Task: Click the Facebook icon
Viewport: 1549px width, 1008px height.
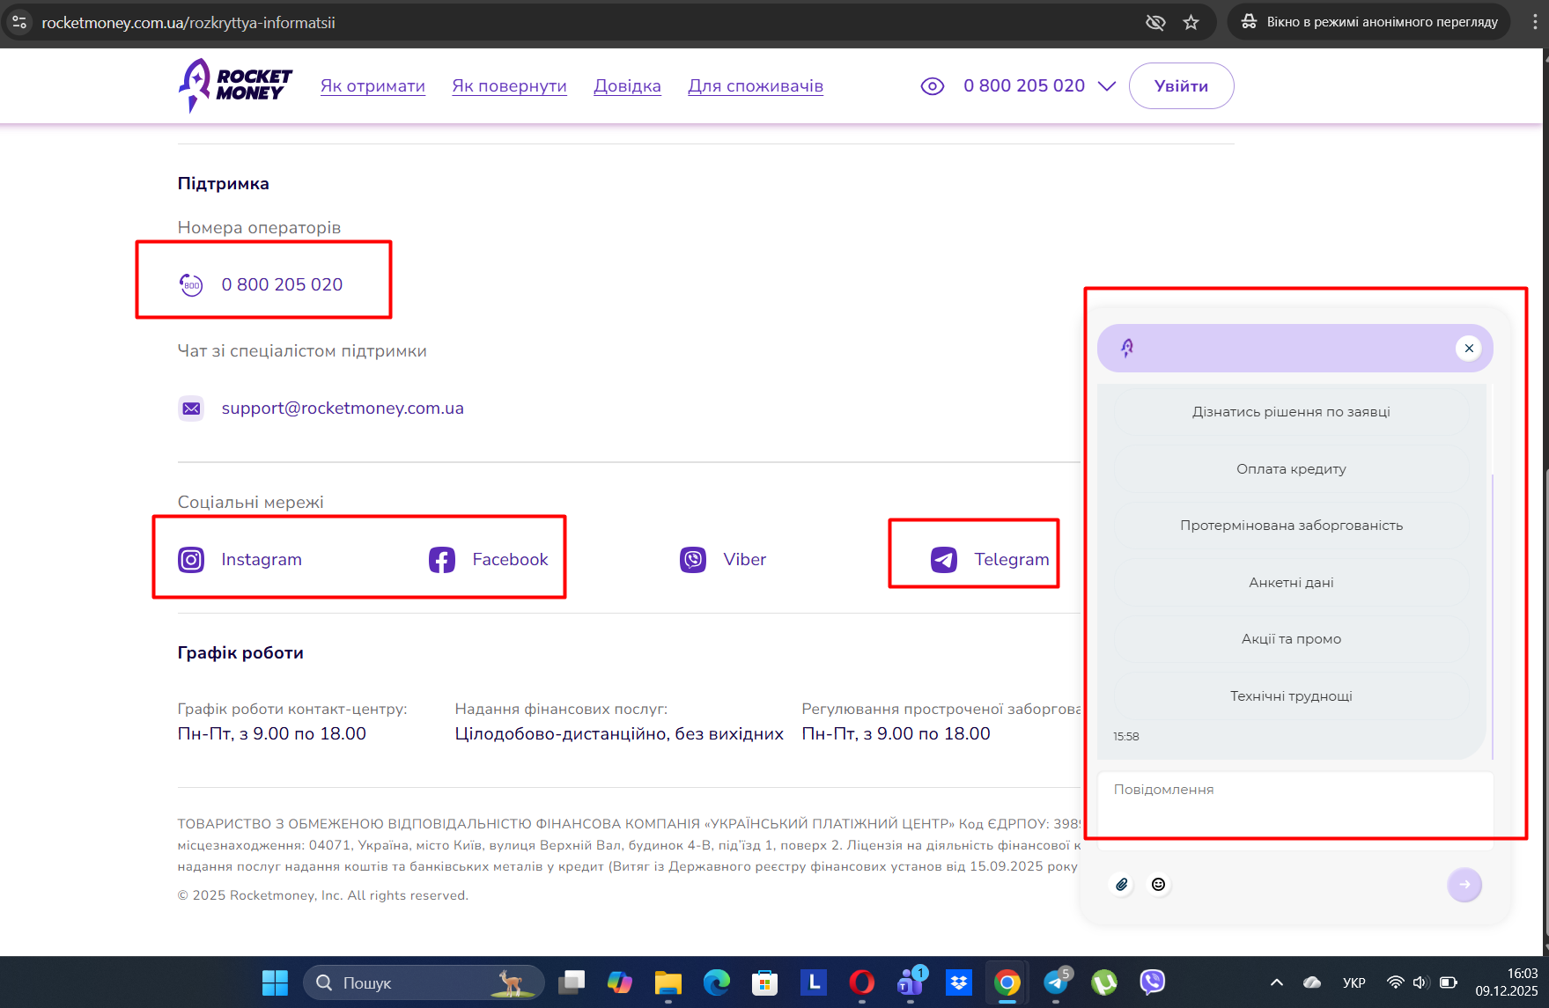Action: tap(442, 560)
